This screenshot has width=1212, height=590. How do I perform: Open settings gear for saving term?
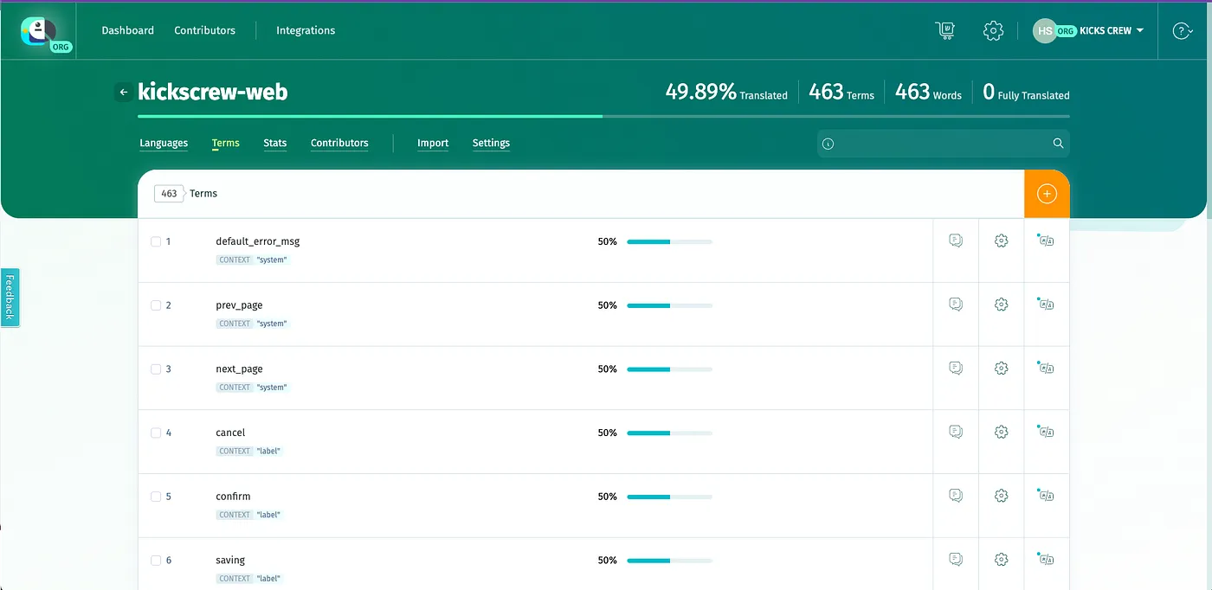tap(1002, 560)
